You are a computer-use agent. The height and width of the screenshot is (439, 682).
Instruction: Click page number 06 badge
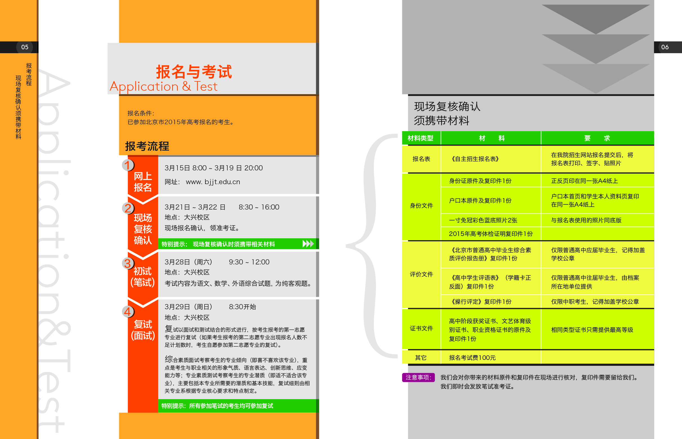665,47
